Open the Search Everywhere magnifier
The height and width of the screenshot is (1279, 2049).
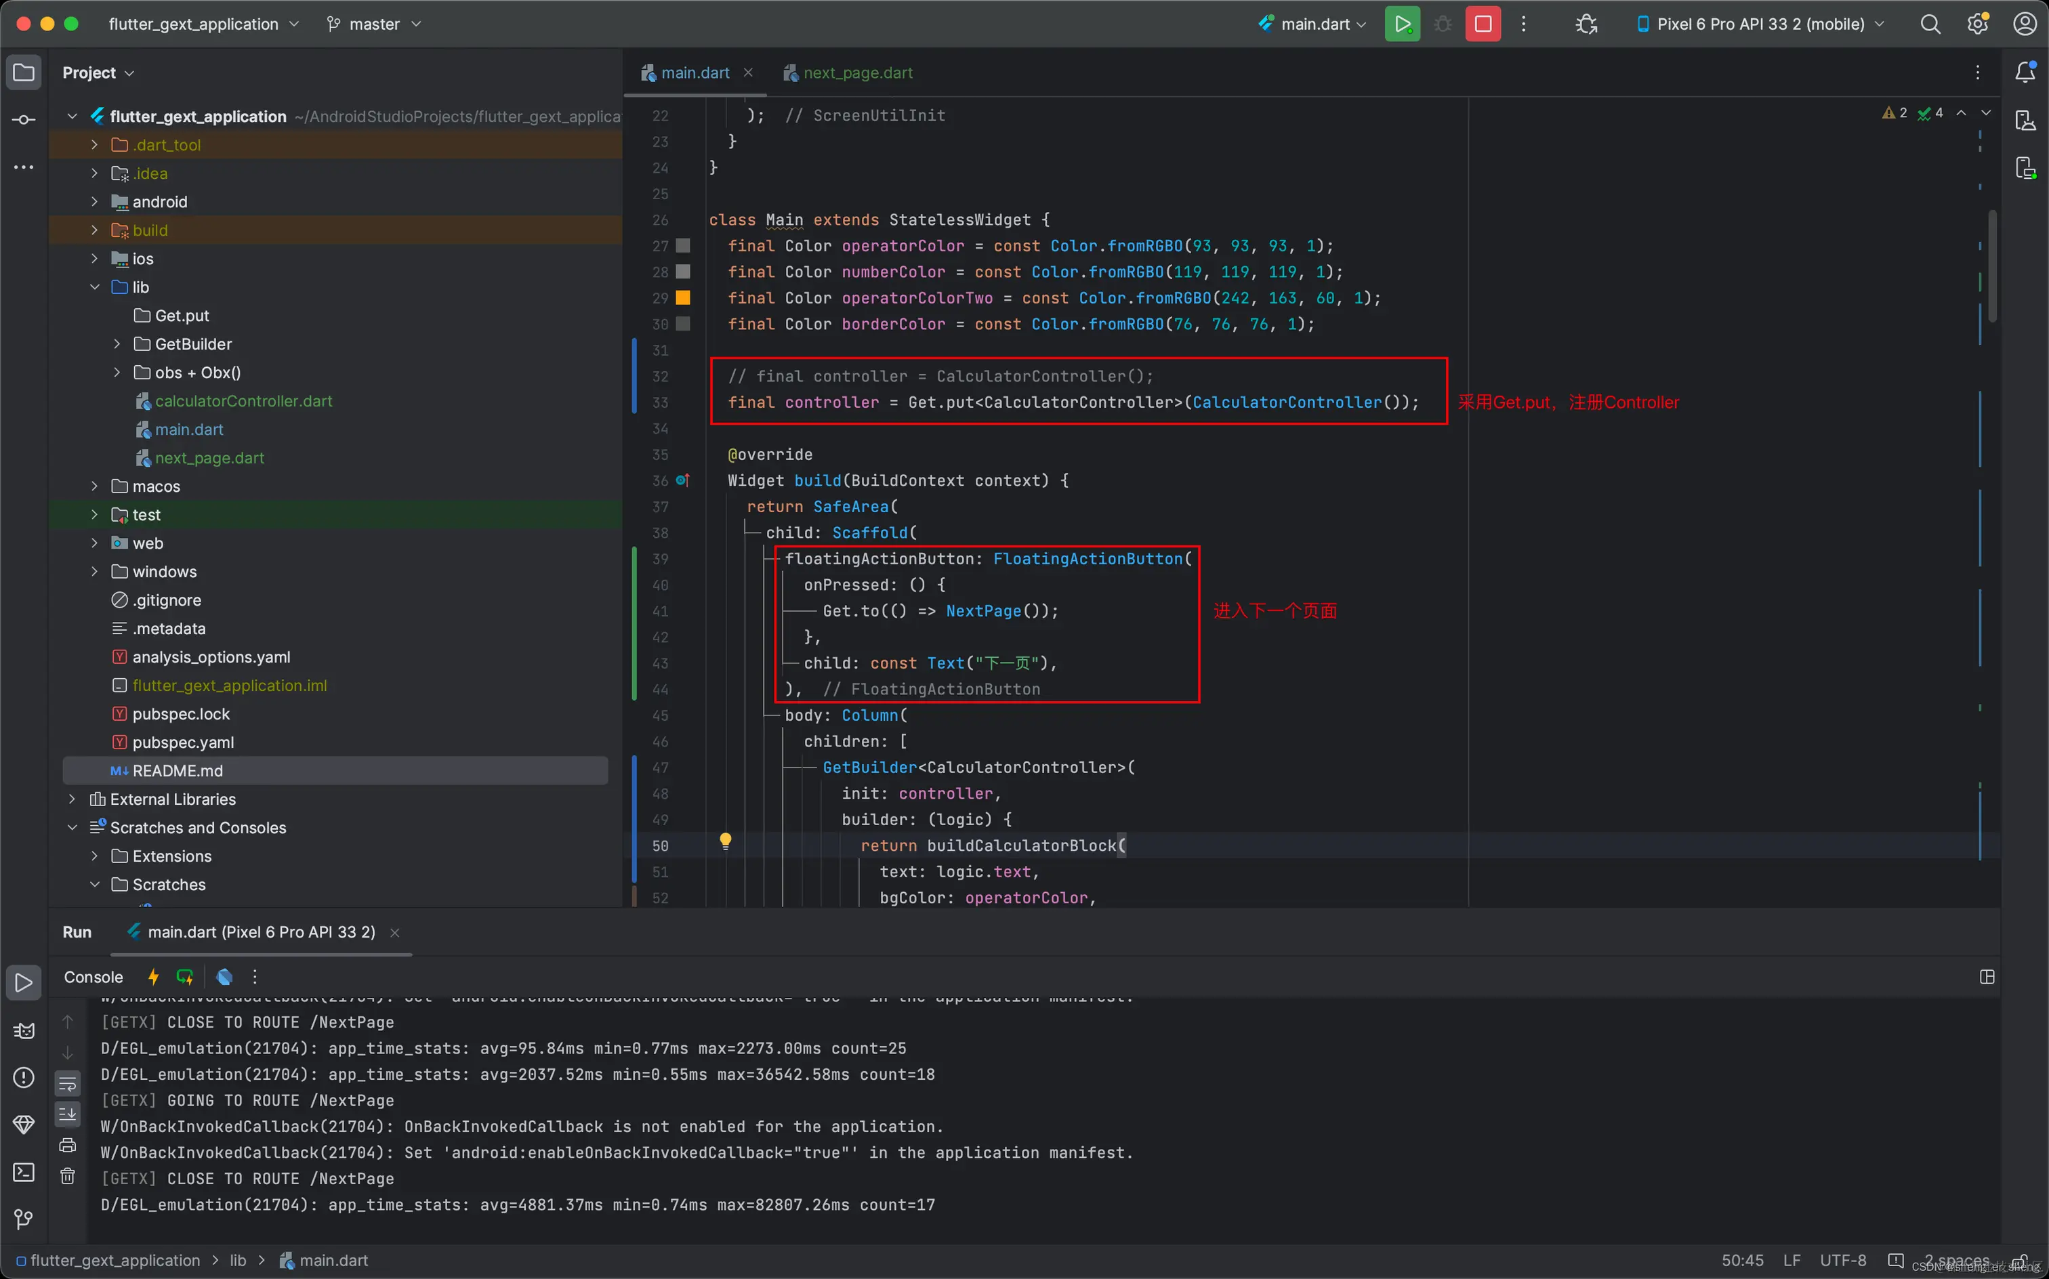[1930, 24]
